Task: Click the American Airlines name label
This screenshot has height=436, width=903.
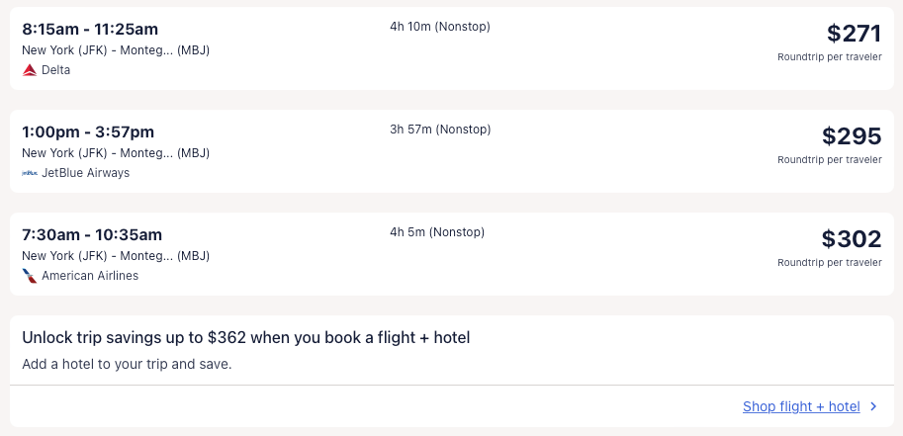Action: (x=90, y=276)
